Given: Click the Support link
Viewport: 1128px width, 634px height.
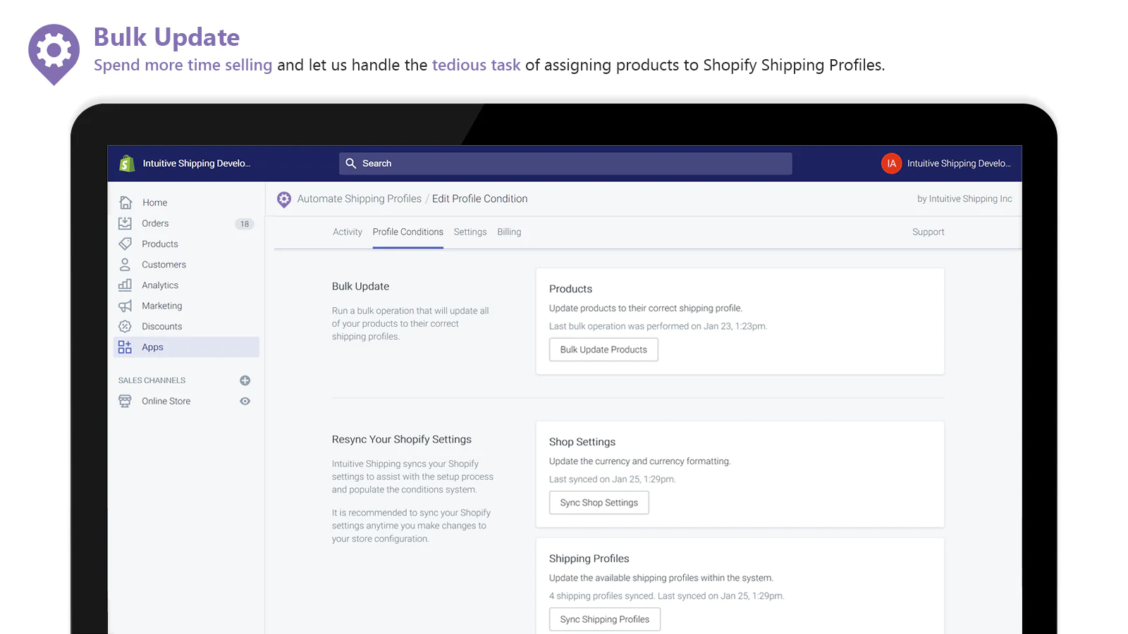Looking at the screenshot, I should click(x=928, y=232).
